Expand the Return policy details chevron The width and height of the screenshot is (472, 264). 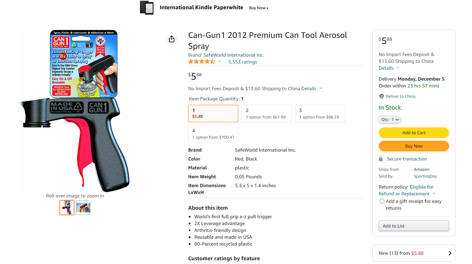point(434,194)
